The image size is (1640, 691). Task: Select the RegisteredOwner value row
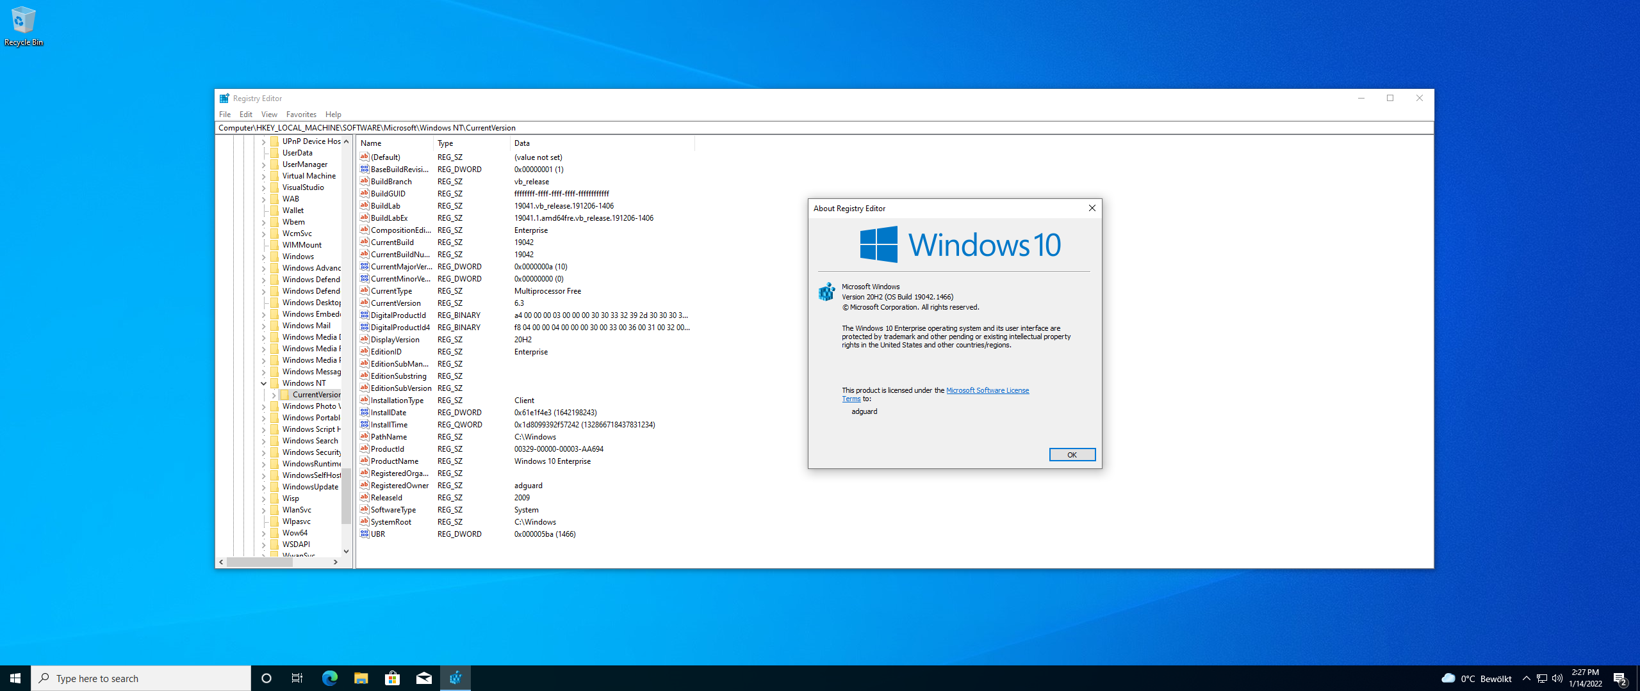coord(525,486)
